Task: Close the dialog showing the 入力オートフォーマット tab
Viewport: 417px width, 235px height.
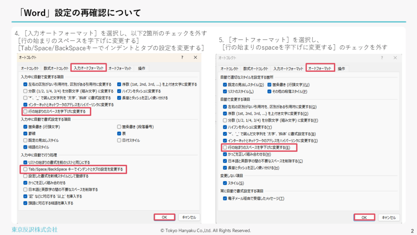Action: [x=195, y=58]
